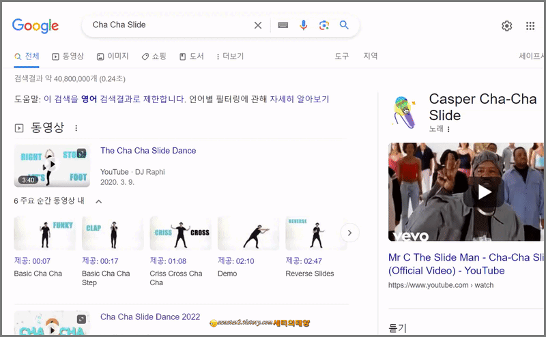Open the Basic Cha Cha Step 00:17 thumbnail
Viewport: 546px width, 337px height.
(x=113, y=233)
